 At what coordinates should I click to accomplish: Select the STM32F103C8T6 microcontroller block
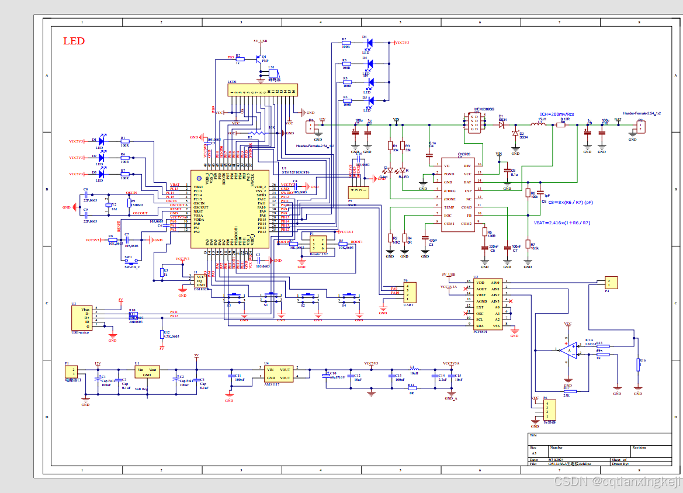point(230,209)
